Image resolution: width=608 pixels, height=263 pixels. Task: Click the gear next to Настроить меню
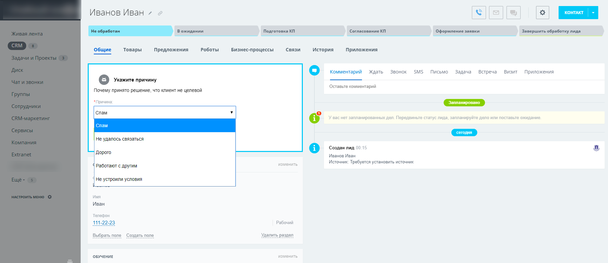[50, 197]
